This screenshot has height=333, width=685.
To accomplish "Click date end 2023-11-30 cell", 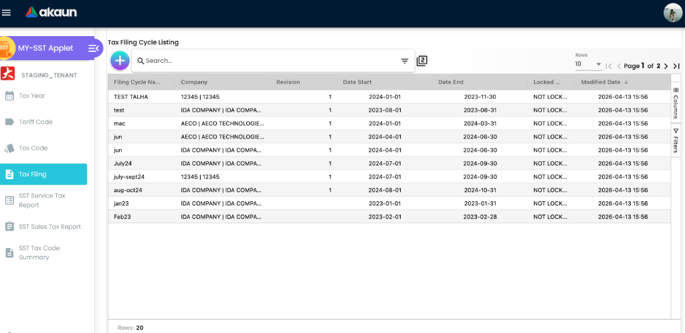I will [480, 97].
